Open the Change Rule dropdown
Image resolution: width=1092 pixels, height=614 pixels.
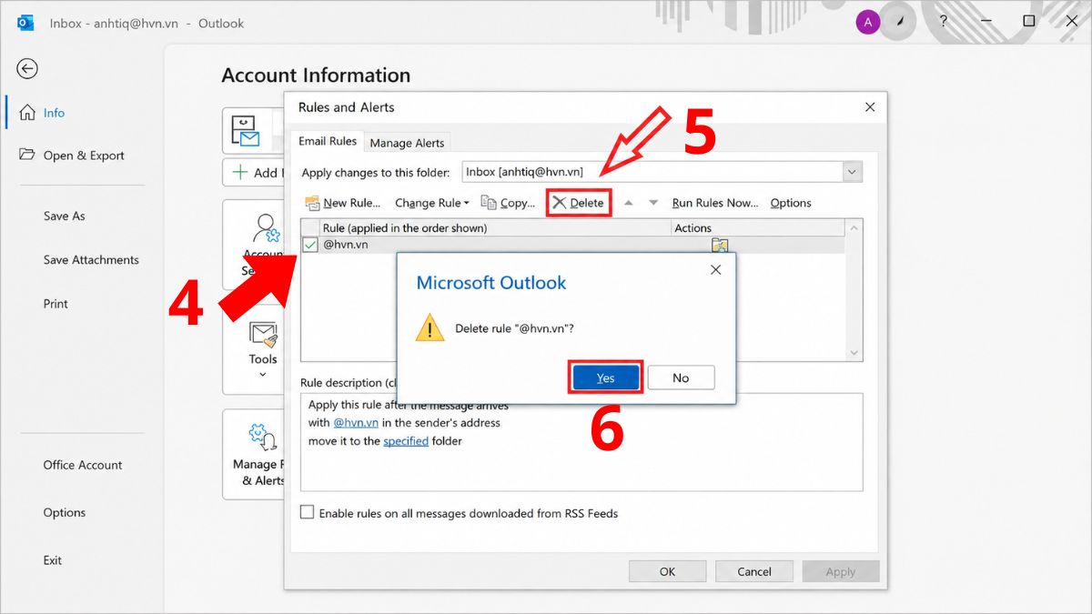point(431,203)
